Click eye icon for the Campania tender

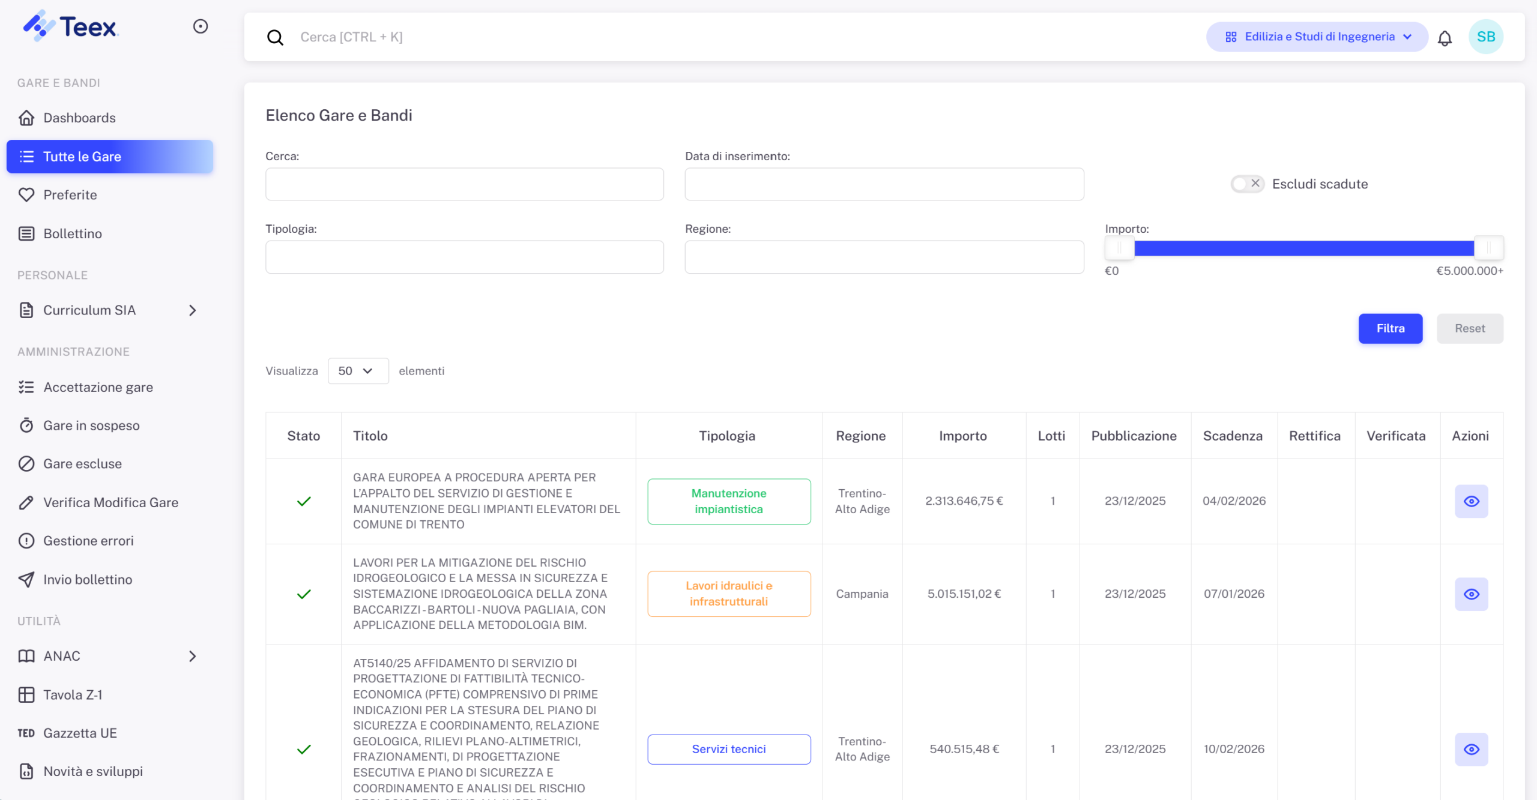(x=1471, y=594)
